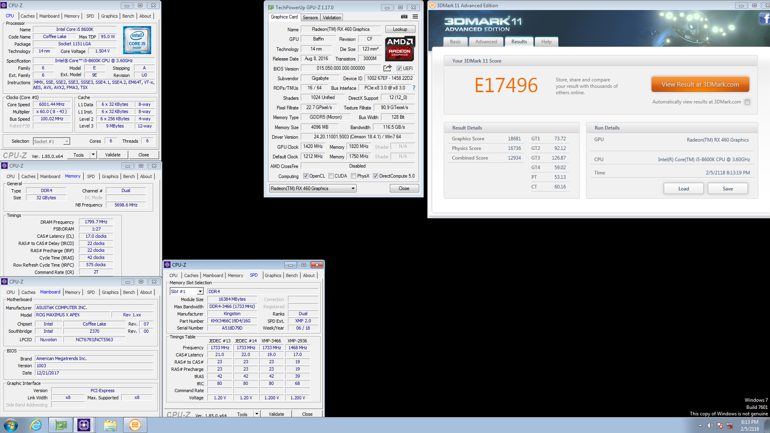770x433 pixels.
Task: Open Action Center flag tray icon
Action: pos(720,425)
